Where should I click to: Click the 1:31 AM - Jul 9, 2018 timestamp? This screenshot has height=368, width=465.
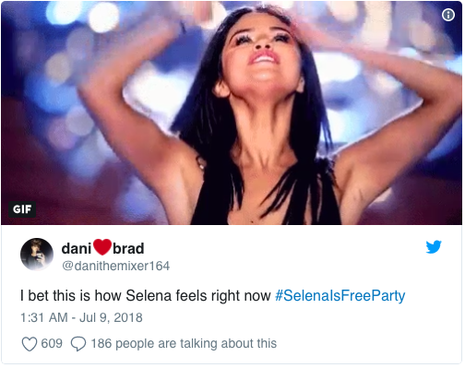(x=81, y=317)
